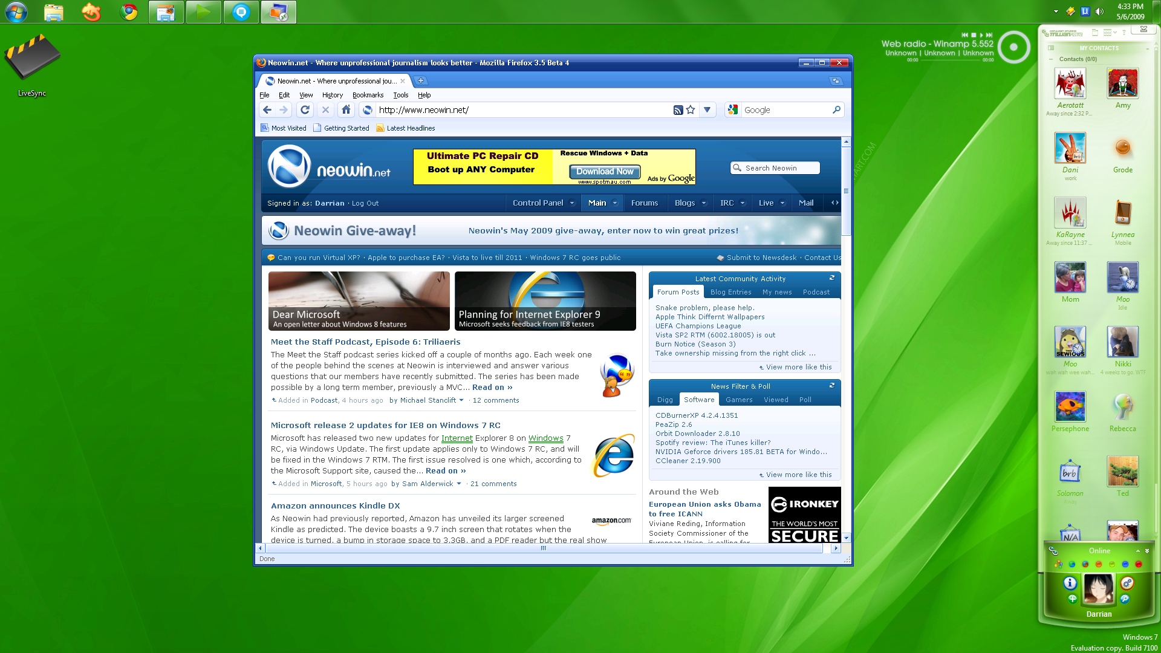Click the RSS feed icon in address bar
This screenshot has width=1161, height=653.
678,110
